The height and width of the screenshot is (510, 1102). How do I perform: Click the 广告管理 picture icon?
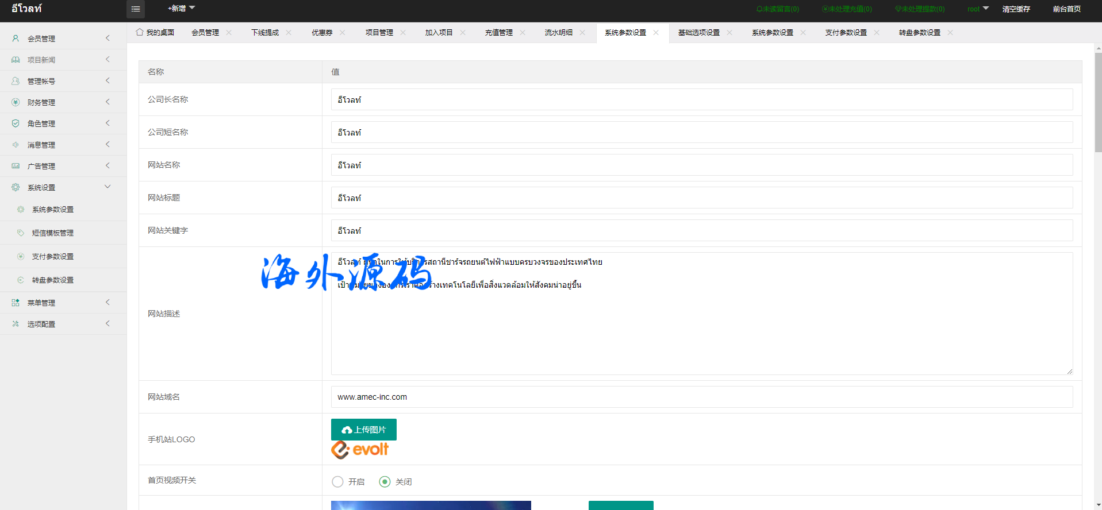pyautogui.click(x=16, y=166)
